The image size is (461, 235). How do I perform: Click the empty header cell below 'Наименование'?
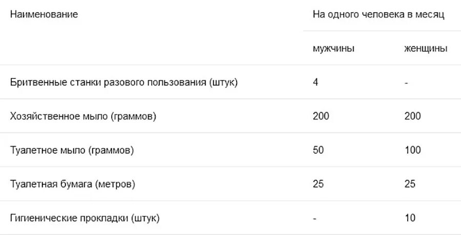pyautogui.click(x=152, y=48)
